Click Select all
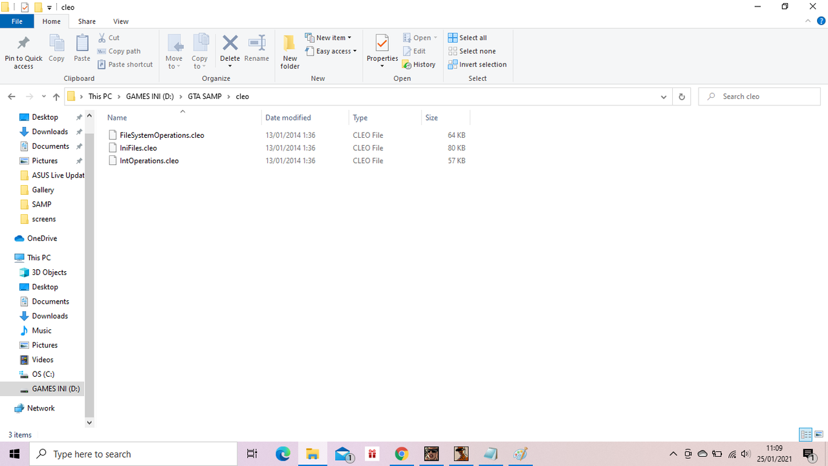828x466 pixels. 467,38
